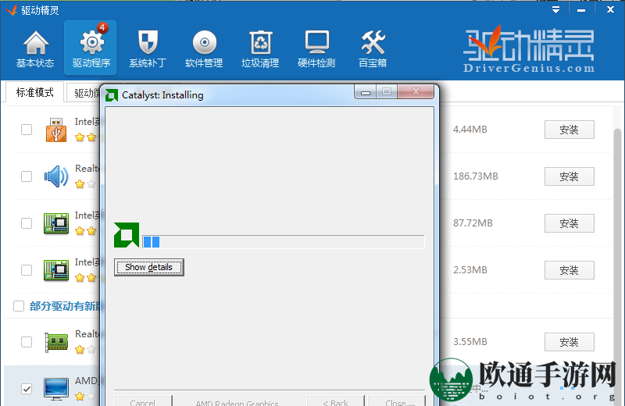This screenshot has height=406, width=625.
Task: Click the 87.72MB size text
Action: 473,223
